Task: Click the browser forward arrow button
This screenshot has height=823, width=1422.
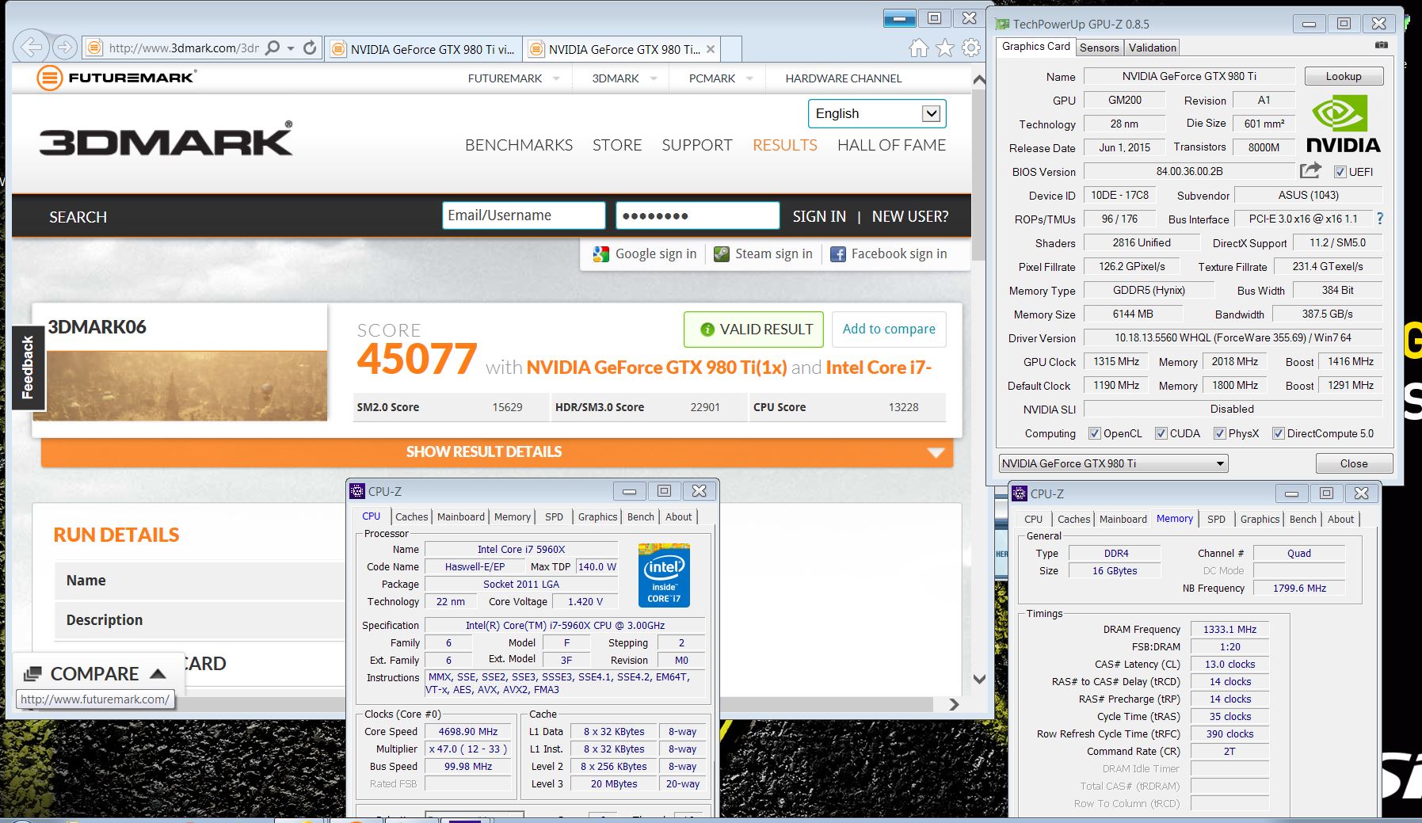Action: point(65,48)
